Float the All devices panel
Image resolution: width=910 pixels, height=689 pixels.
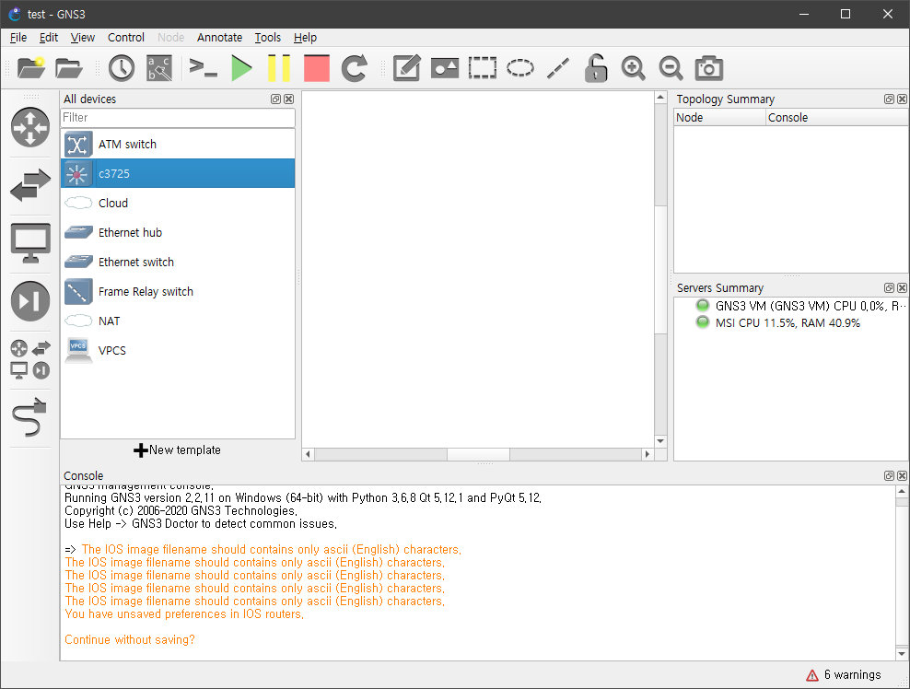[275, 99]
